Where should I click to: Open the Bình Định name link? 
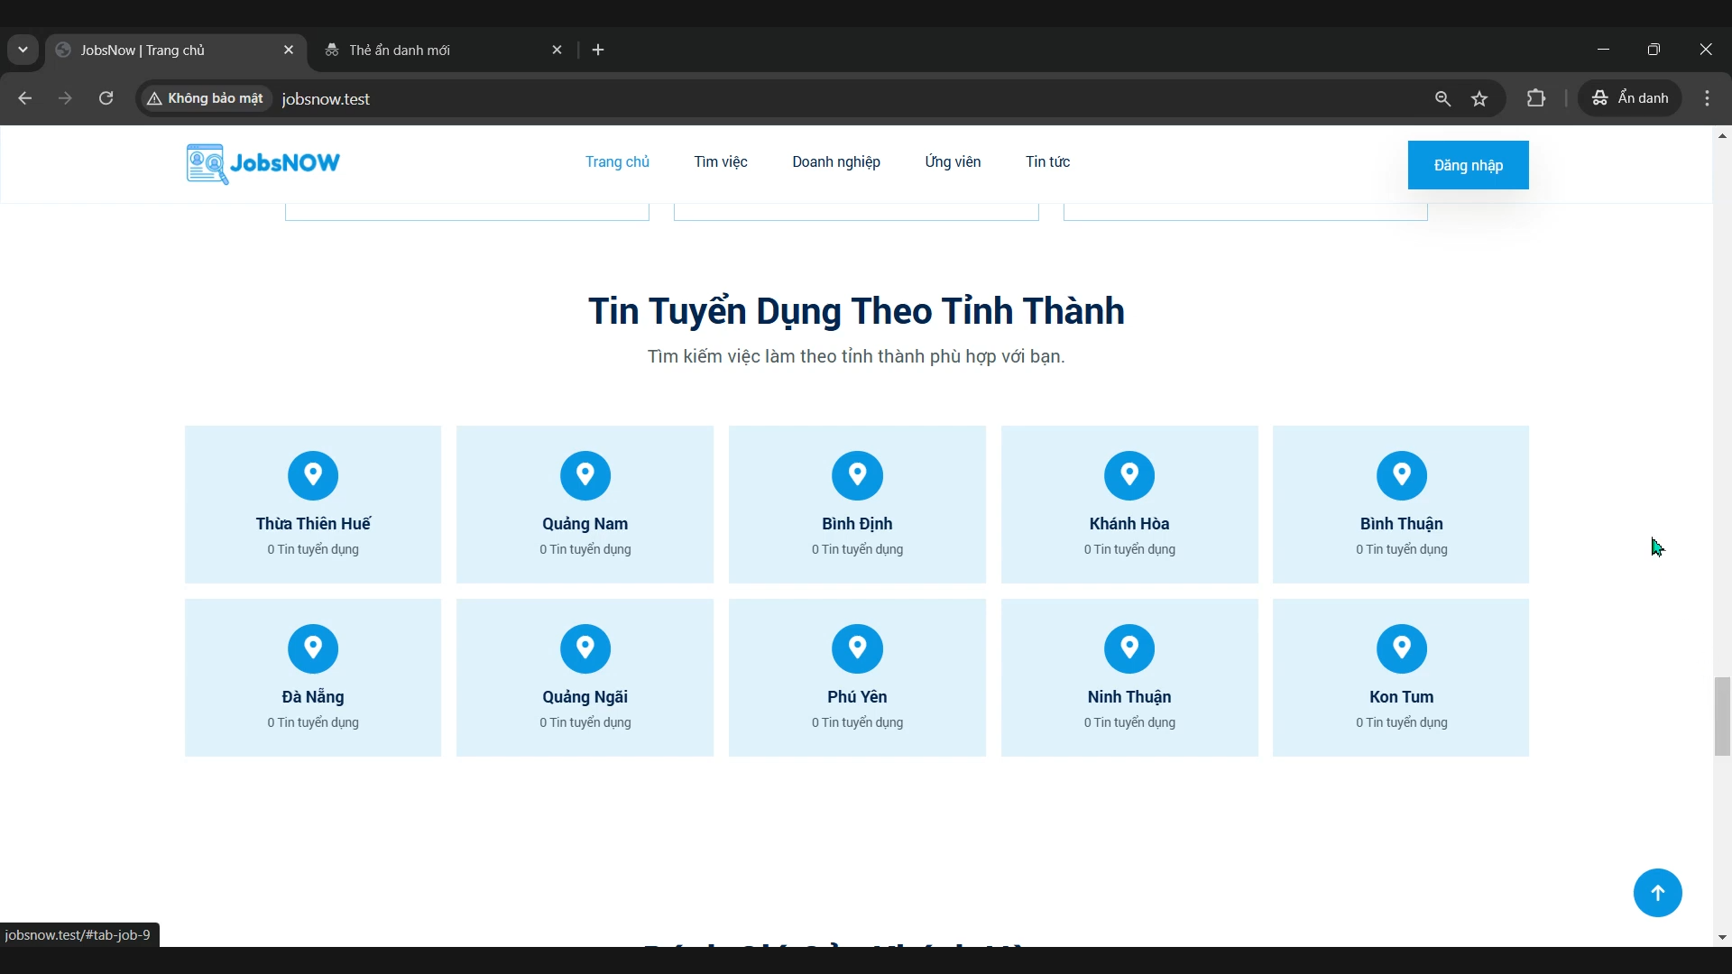858,524
